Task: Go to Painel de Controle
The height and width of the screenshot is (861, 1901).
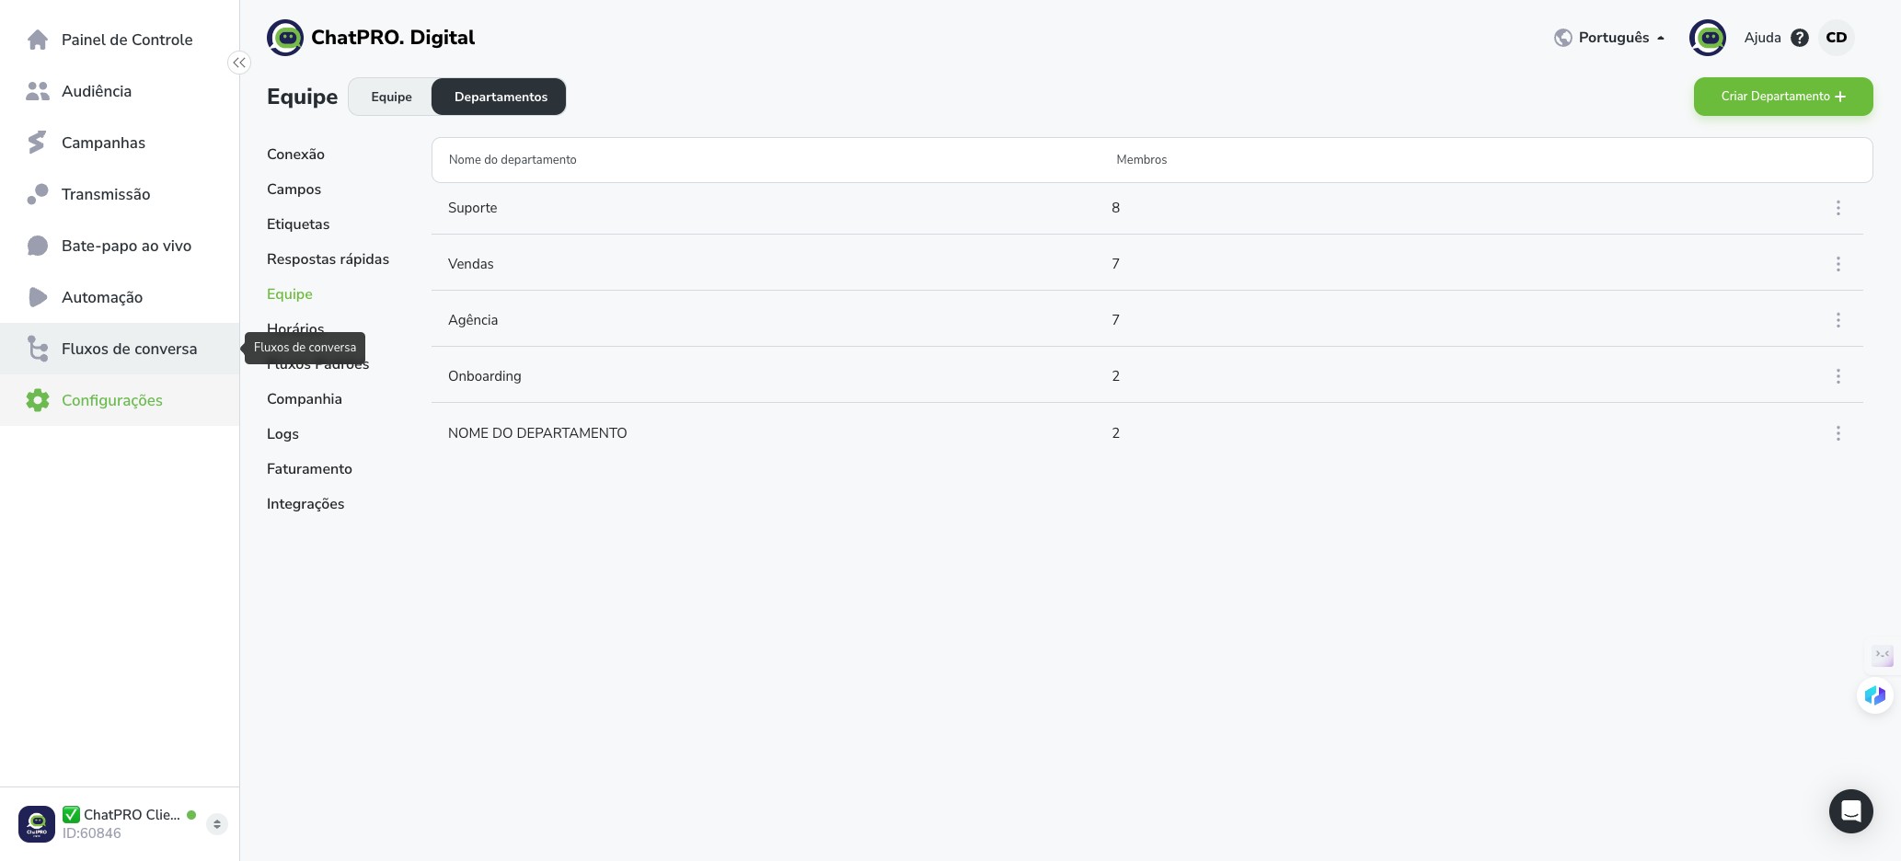Action: point(127,40)
